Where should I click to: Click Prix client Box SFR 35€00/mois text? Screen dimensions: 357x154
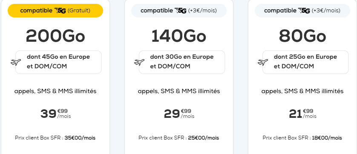[x=55, y=138]
